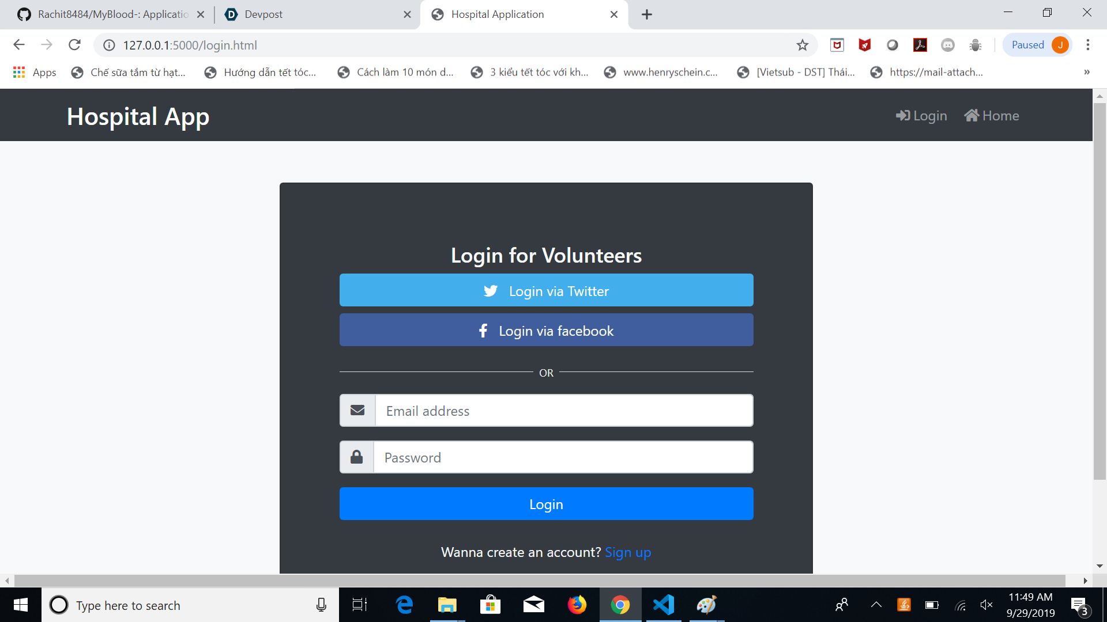Bookmark this page with the star icon
The width and height of the screenshot is (1107, 622).
point(802,45)
